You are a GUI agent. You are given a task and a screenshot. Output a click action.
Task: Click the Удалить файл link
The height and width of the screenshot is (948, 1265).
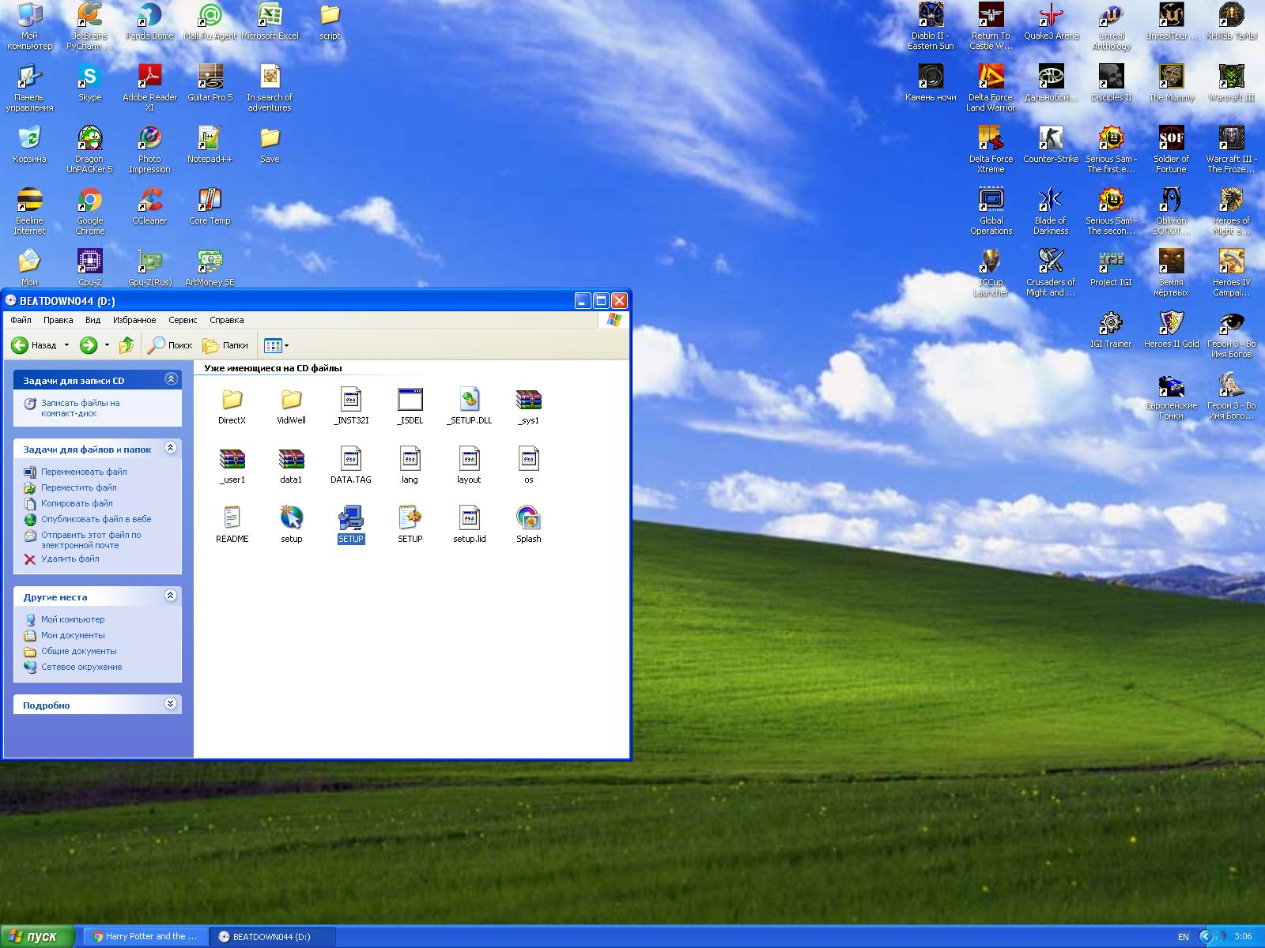pyautogui.click(x=70, y=559)
